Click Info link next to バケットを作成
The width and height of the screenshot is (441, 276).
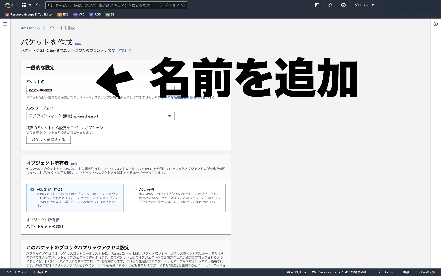[x=78, y=44]
